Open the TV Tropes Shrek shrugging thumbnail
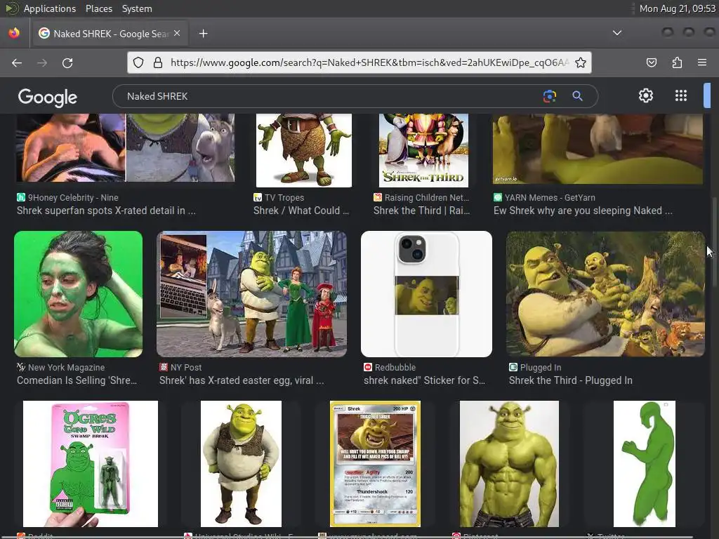The height and width of the screenshot is (539, 719). pos(304,150)
